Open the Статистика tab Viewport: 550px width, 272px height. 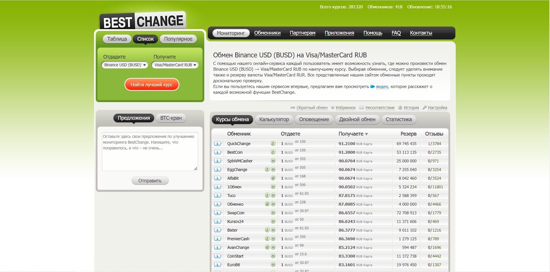[399, 119]
